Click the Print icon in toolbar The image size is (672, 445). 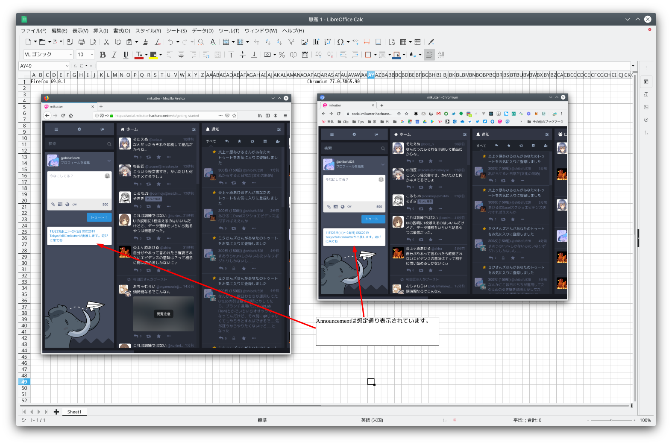pos(82,42)
